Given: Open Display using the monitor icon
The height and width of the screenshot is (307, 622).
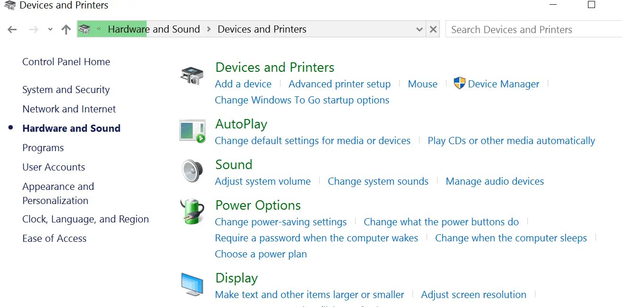Looking at the screenshot, I should click(x=192, y=284).
